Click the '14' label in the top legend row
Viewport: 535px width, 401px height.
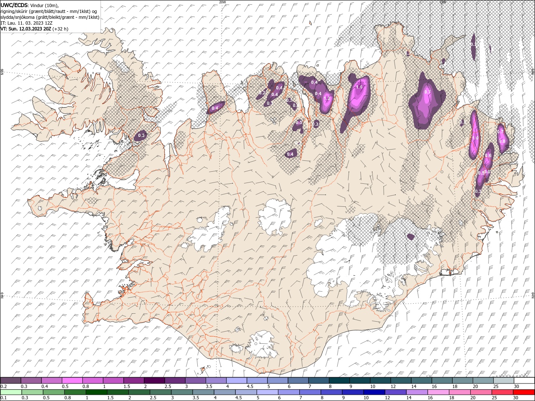[x=413, y=386]
